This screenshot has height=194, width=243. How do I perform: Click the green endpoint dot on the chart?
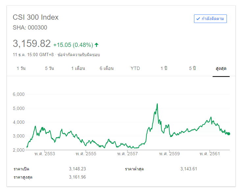(229, 134)
